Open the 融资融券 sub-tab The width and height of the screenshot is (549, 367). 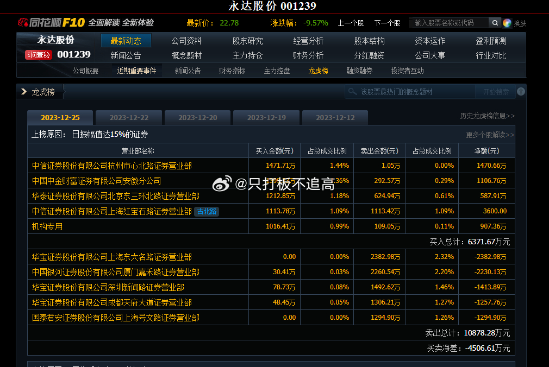coord(359,71)
